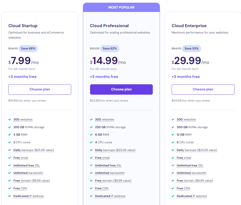Open Free CDN info in Cloud Startup
The width and height of the screenshot is (241, 205).
pos(20,189)
